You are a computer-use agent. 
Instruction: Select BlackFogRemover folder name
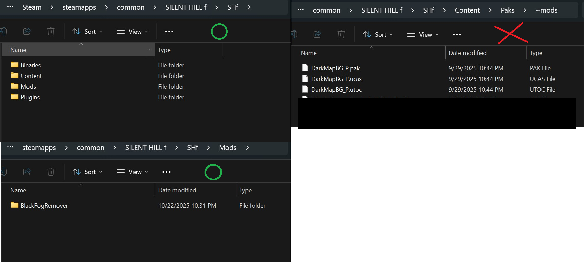click(44, 206)
